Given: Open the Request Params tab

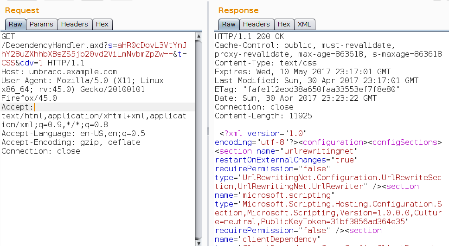Looking at the screenshot, I should click(42, 24).
